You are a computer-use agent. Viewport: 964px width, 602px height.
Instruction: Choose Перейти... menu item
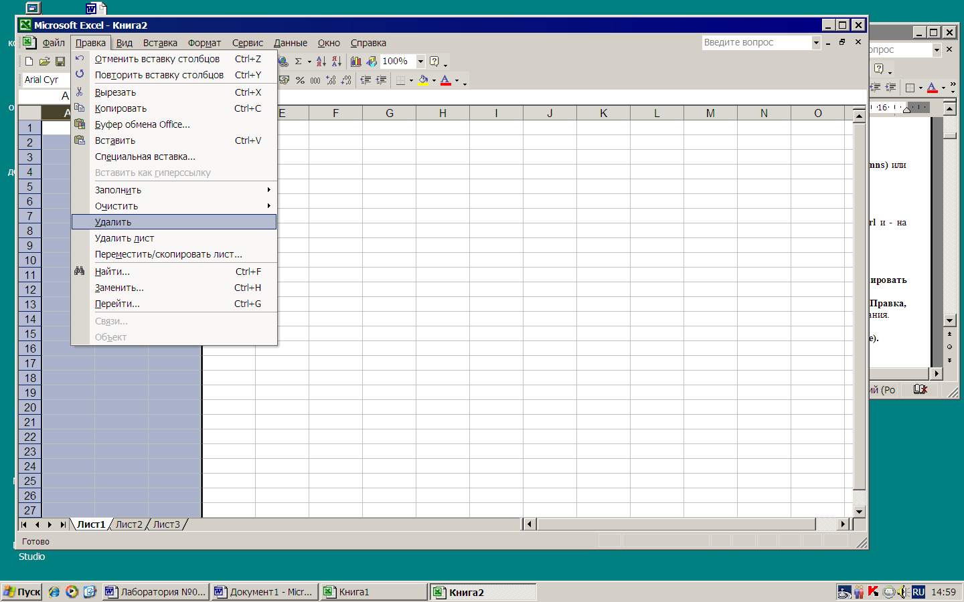coord(174,304)
